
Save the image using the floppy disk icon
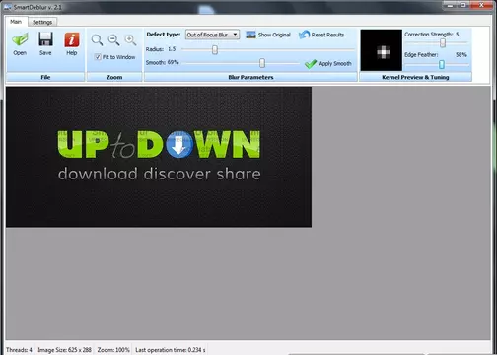[x=45, y=39]
